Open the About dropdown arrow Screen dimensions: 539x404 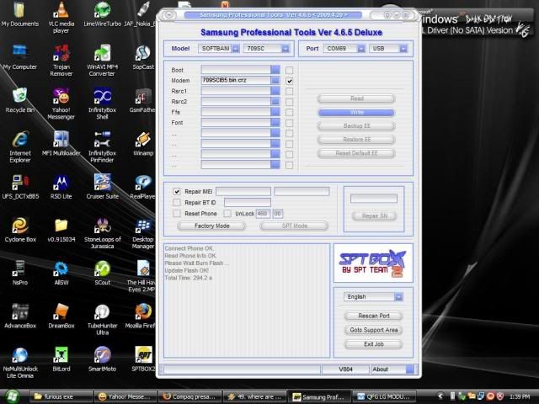(410, 369)
